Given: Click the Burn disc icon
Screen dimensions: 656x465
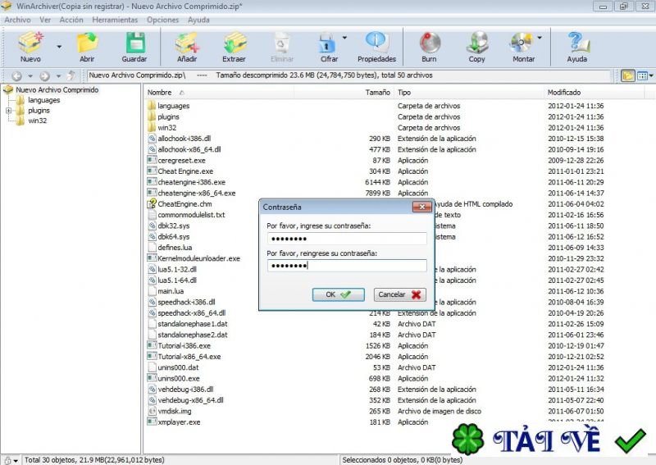Looking at the screenshot, I should pyautogui.click(x=429, y=43).
